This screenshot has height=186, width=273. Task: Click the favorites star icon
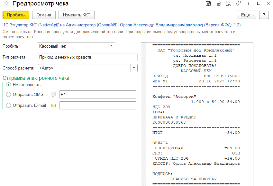[6, 4]
